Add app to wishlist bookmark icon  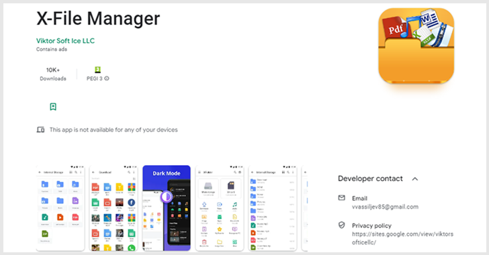(x=53, y=107)
